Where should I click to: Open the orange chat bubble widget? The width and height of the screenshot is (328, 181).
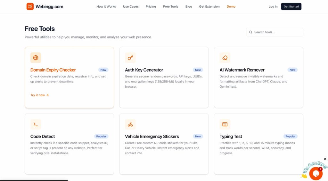316,173
